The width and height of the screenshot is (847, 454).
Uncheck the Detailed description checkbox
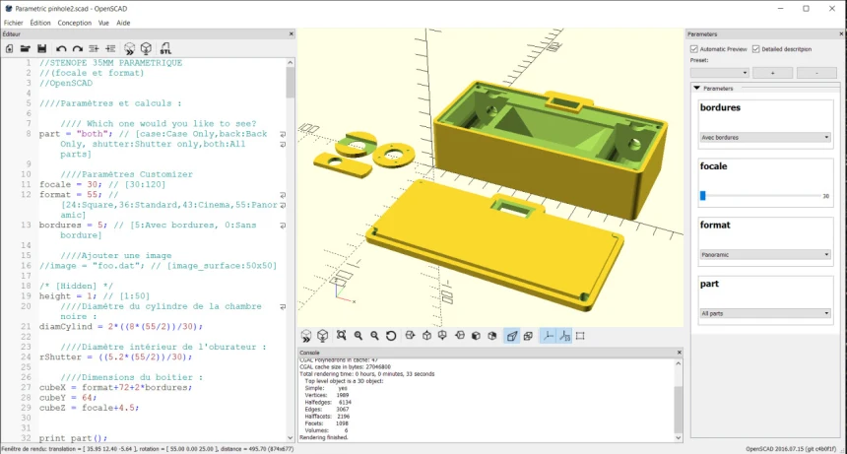pos(755,49)
